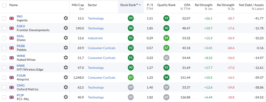
Task: Click 4imprint's Quality Rank 94 badge
Action: 166,77
